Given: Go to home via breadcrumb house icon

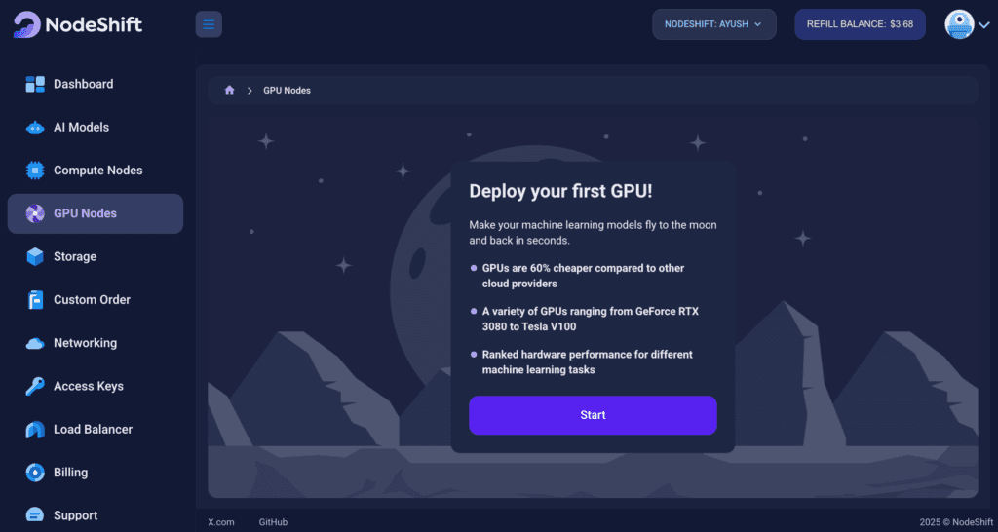Looking at the screenshot, I should (229, 91).
